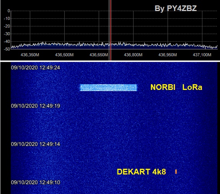Click the 436,950M frequency label
The image size is (220, 194).
(x=168, y=55)
